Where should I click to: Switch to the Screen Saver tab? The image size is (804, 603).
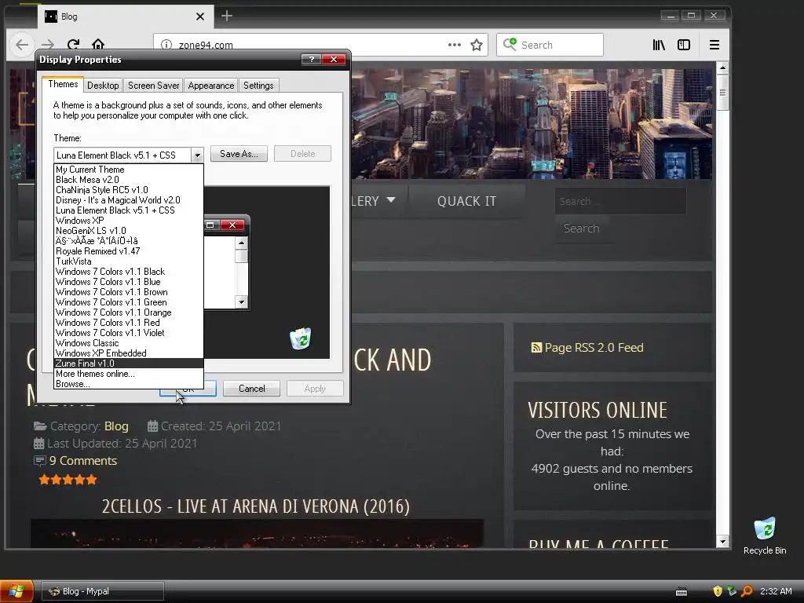pos(153,85)
